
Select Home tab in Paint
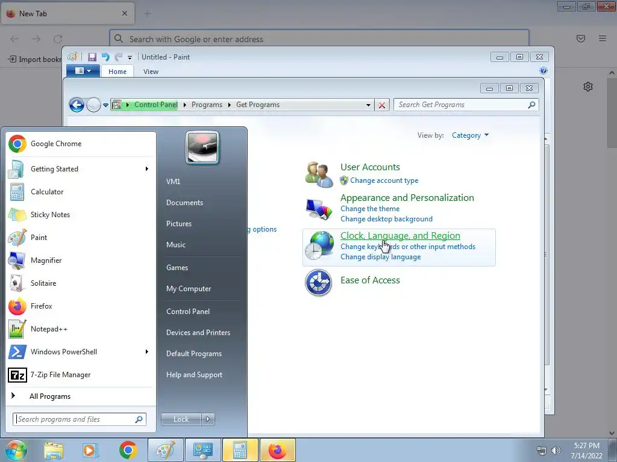117,72
